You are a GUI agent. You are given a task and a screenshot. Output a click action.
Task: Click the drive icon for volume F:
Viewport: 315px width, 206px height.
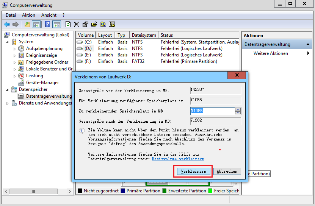click(80, 61)
